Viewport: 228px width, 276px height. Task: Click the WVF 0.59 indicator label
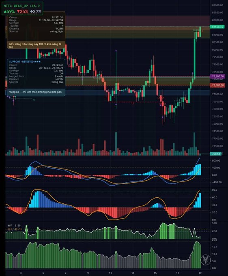coord(14,226)
